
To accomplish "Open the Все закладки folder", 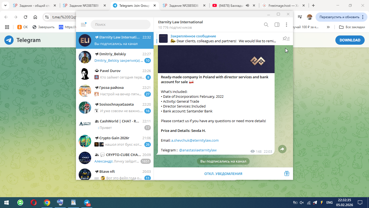I will coord(352,27).
